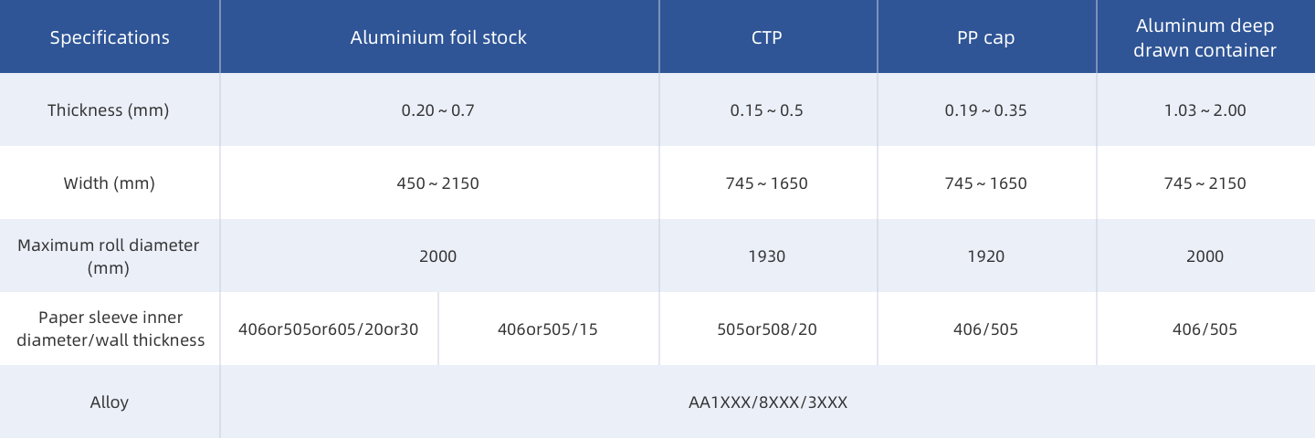Select the 1930 roll diameter cell

click(x=767, y=256)
